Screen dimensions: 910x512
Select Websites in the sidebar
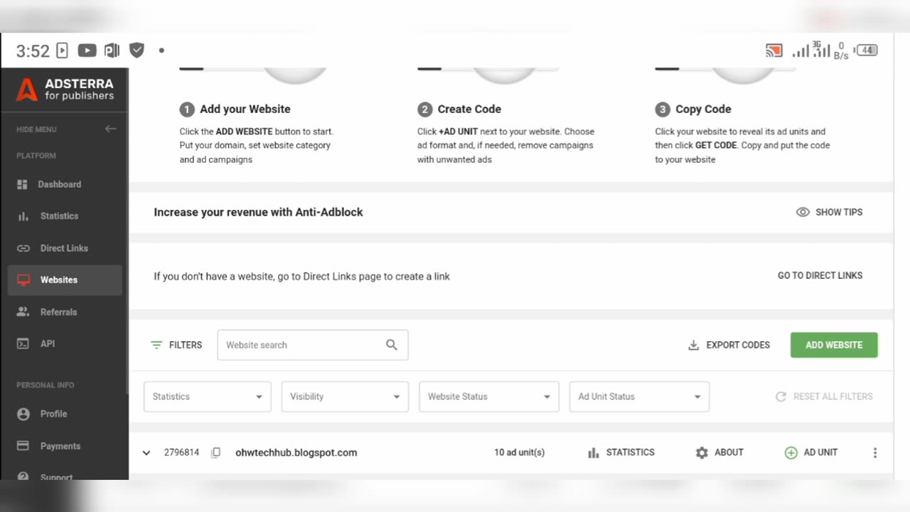point(65,280)
